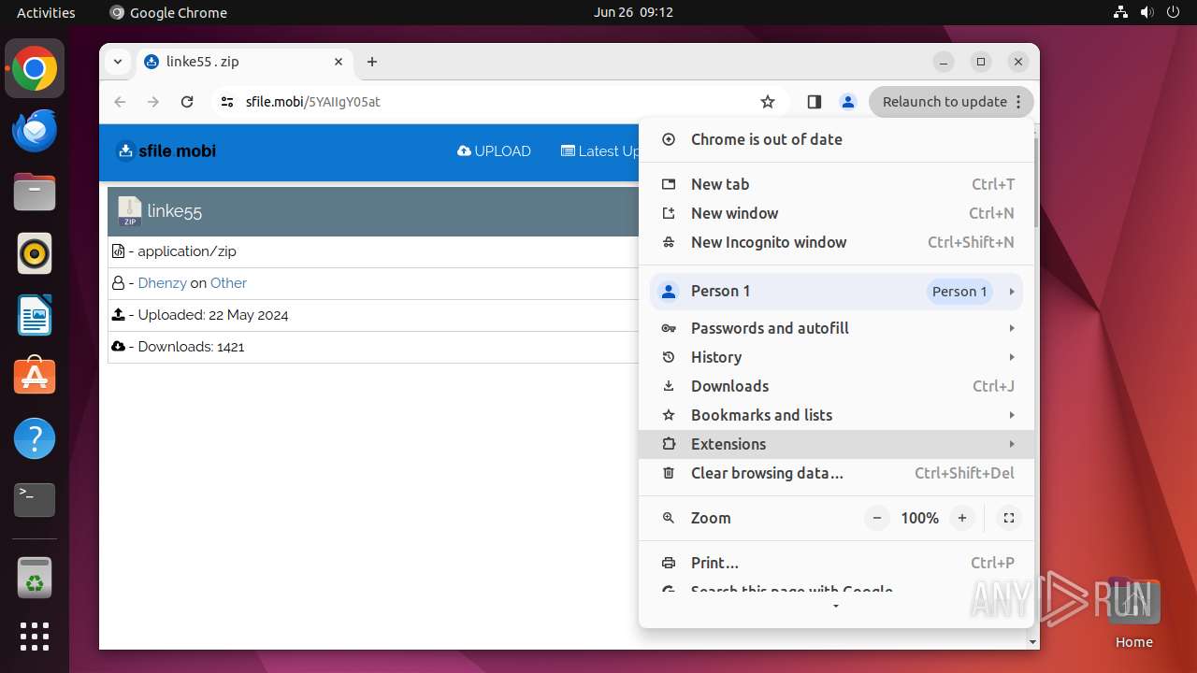This screenshot has width=1197, height=673.
Task: Go back with the browser back arrow
Action: tap(120, 102)
